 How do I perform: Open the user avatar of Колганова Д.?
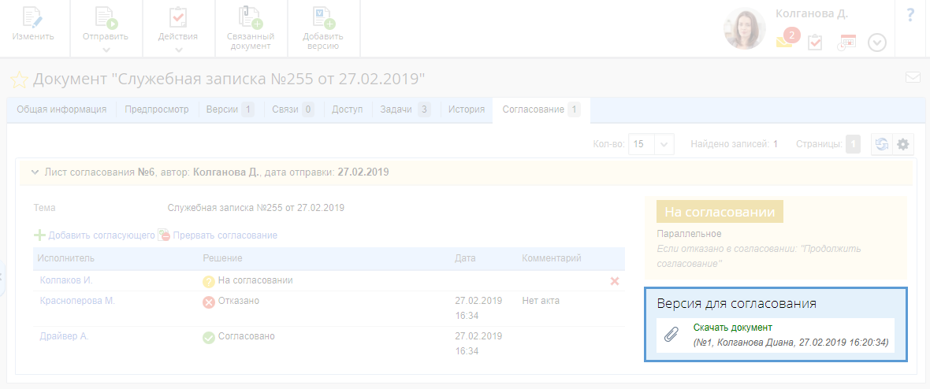coord(745,28)
